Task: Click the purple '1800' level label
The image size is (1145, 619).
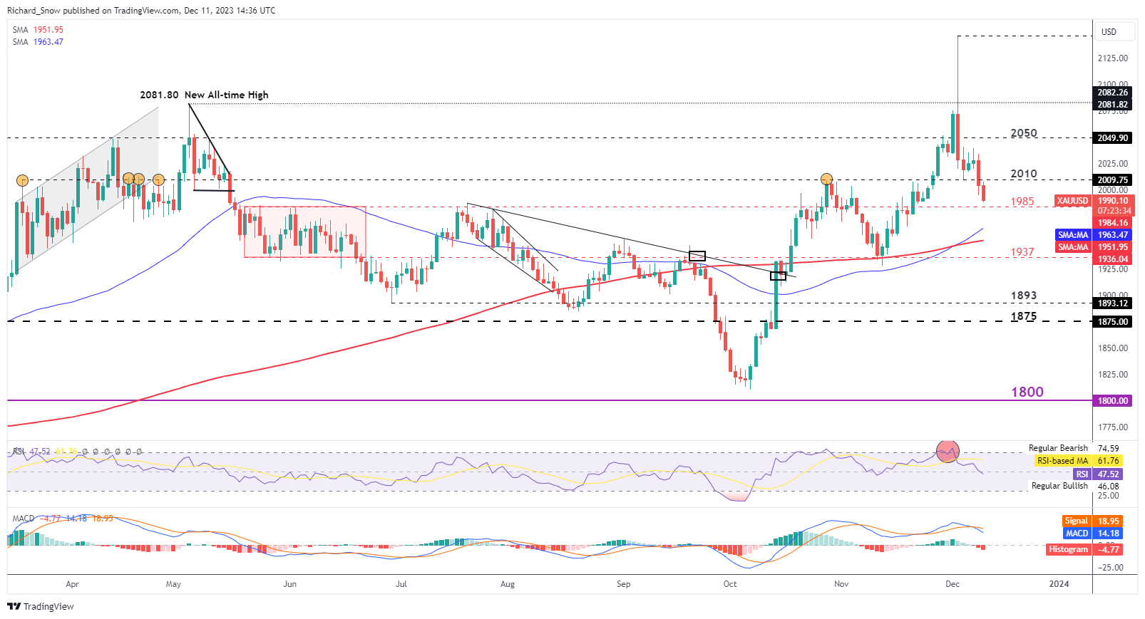Action: coord(1027,392)
